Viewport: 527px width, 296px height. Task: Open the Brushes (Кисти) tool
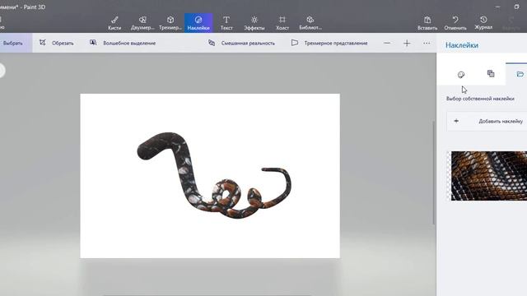coord(114,23)
